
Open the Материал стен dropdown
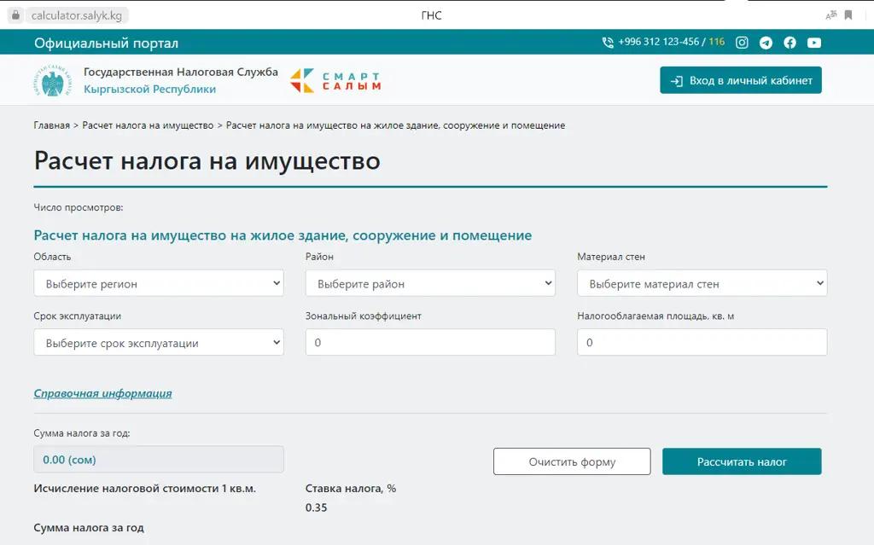pyautogui.click(x=702, y=282)
